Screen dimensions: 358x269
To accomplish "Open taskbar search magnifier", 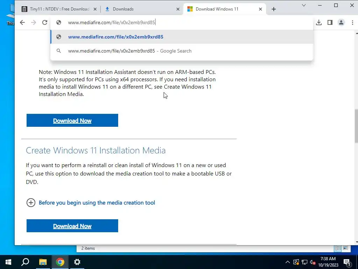I will (25, 262).
